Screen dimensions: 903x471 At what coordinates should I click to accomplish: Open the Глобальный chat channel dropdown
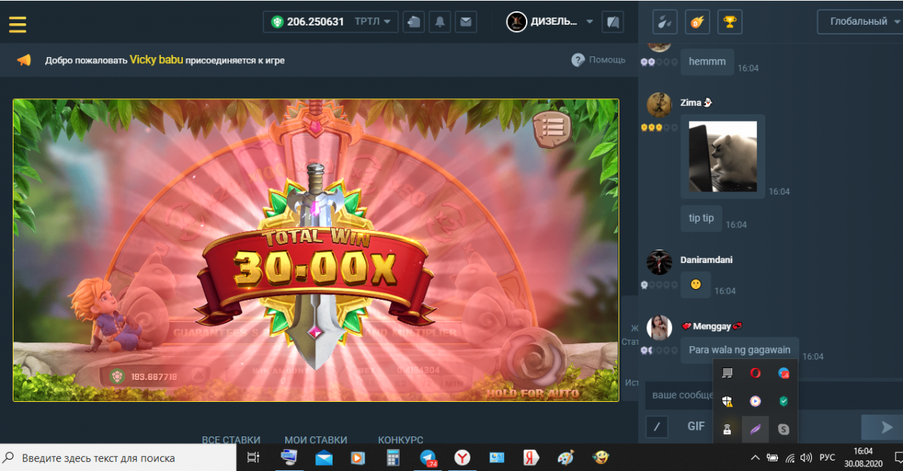pyautogui.click(x=859, y=22)
